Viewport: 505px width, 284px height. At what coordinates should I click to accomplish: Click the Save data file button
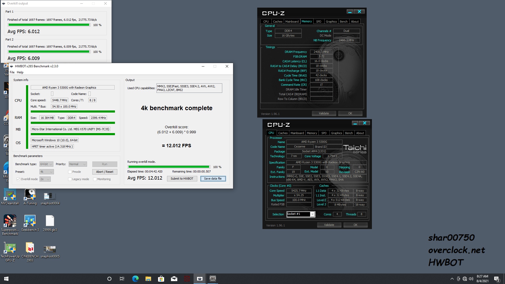click(213, 179)
